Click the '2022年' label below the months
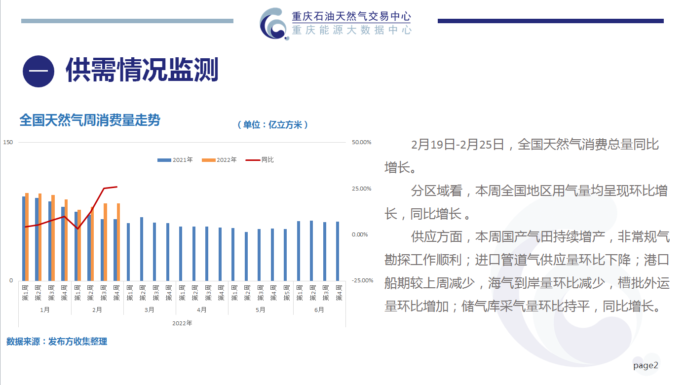This screenshot has height=385, width=685. click(182, 323)
